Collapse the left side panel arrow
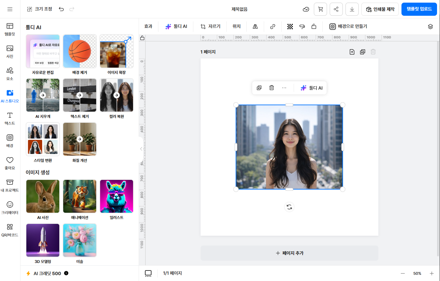 pyautogui.click(x=141, y=149)
